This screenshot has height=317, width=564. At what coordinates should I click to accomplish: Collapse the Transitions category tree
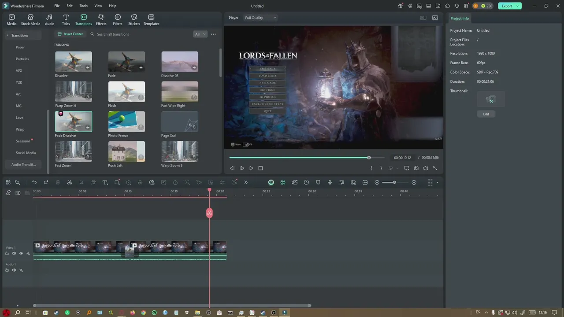click(x=7, y=35)
